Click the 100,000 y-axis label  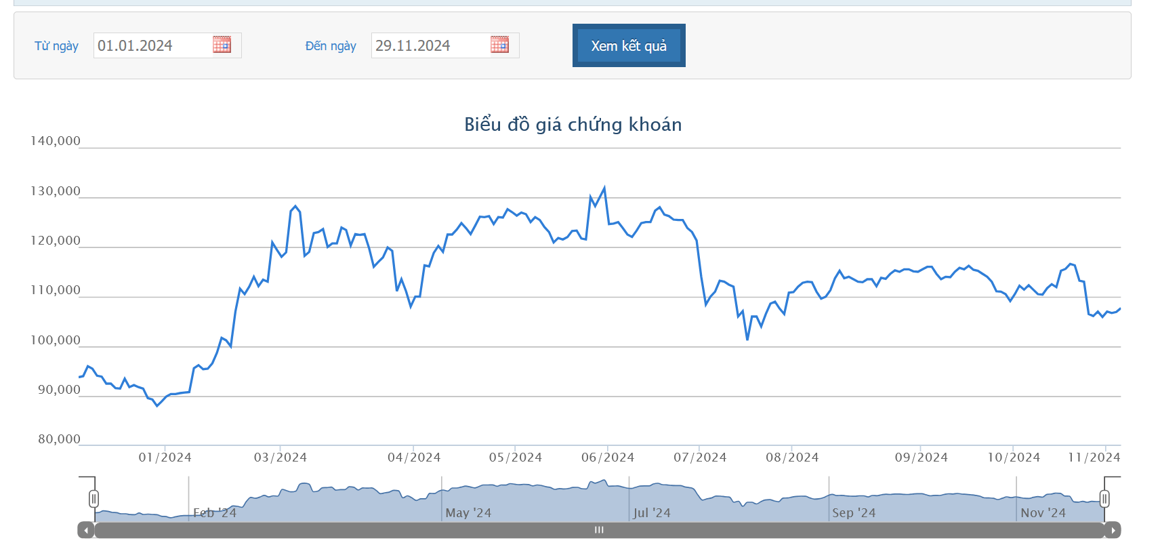pos(56,340)
